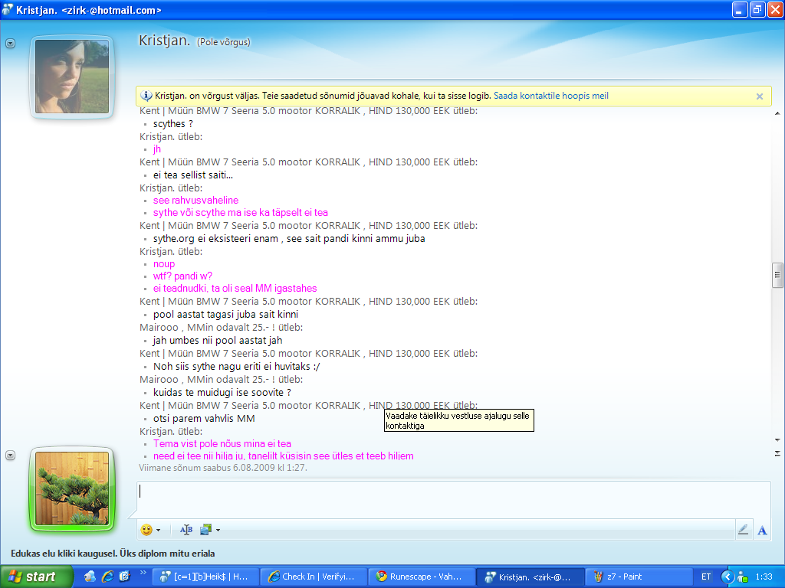Click the info icon in the offline notice

click(x=147, y=96)
